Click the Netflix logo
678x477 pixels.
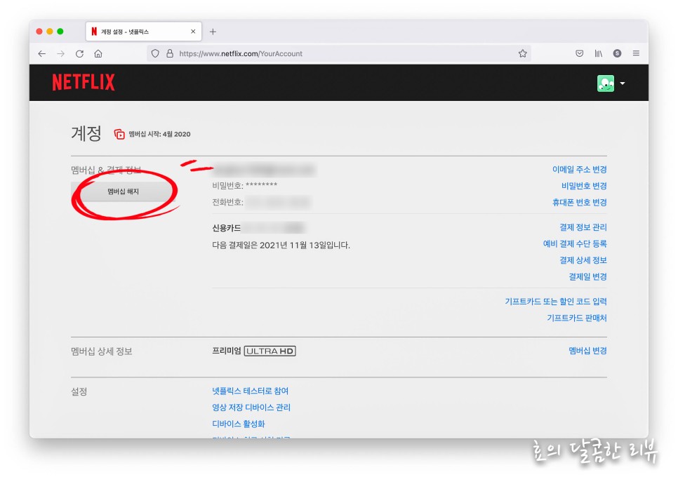coord(84,82)
